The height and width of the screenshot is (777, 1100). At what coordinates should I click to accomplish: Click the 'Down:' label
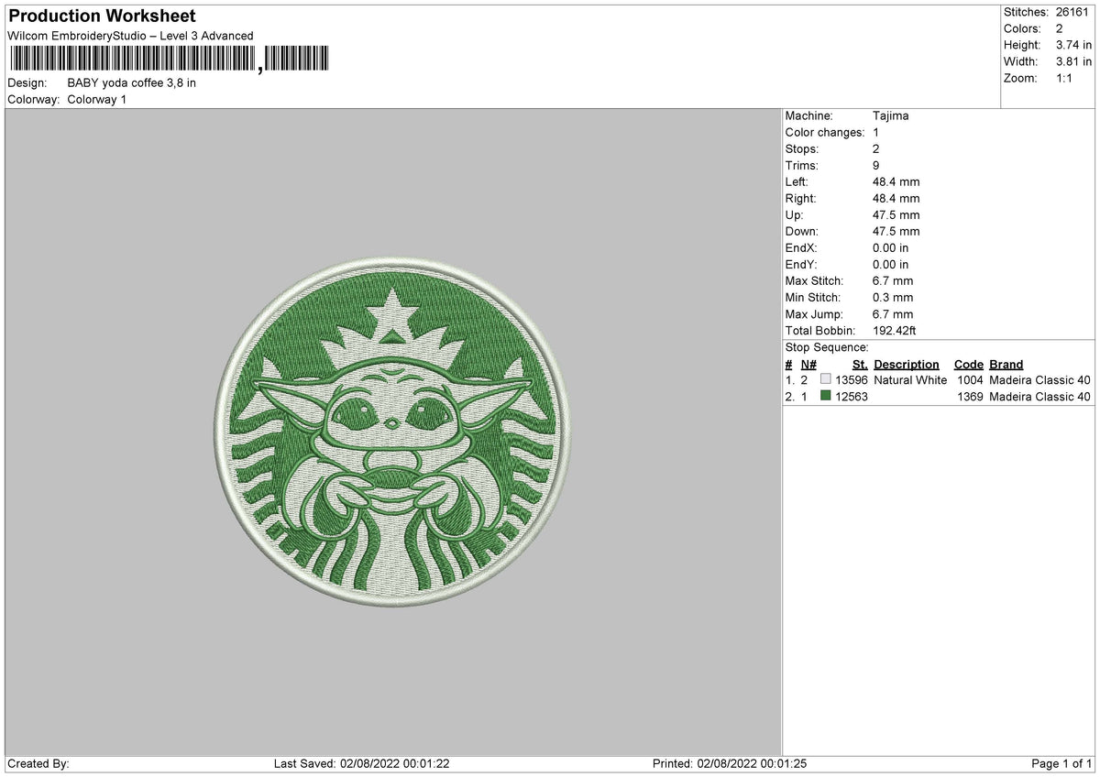click(802, 232)
